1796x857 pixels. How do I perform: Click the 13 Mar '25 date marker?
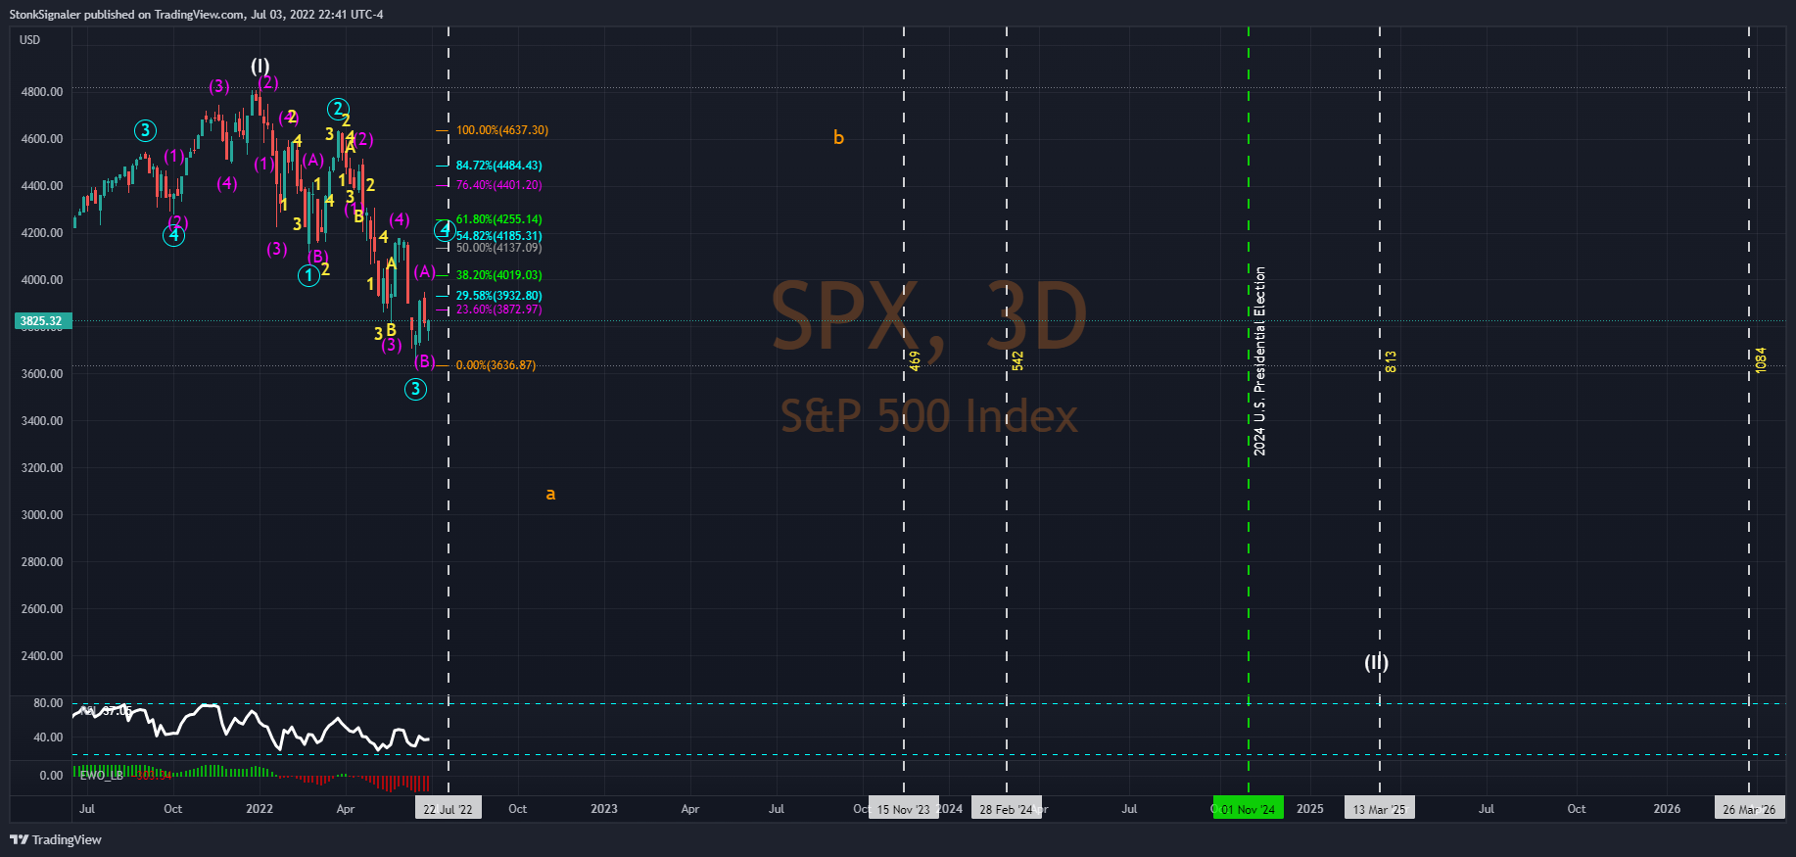click(x=1380, y=809)
